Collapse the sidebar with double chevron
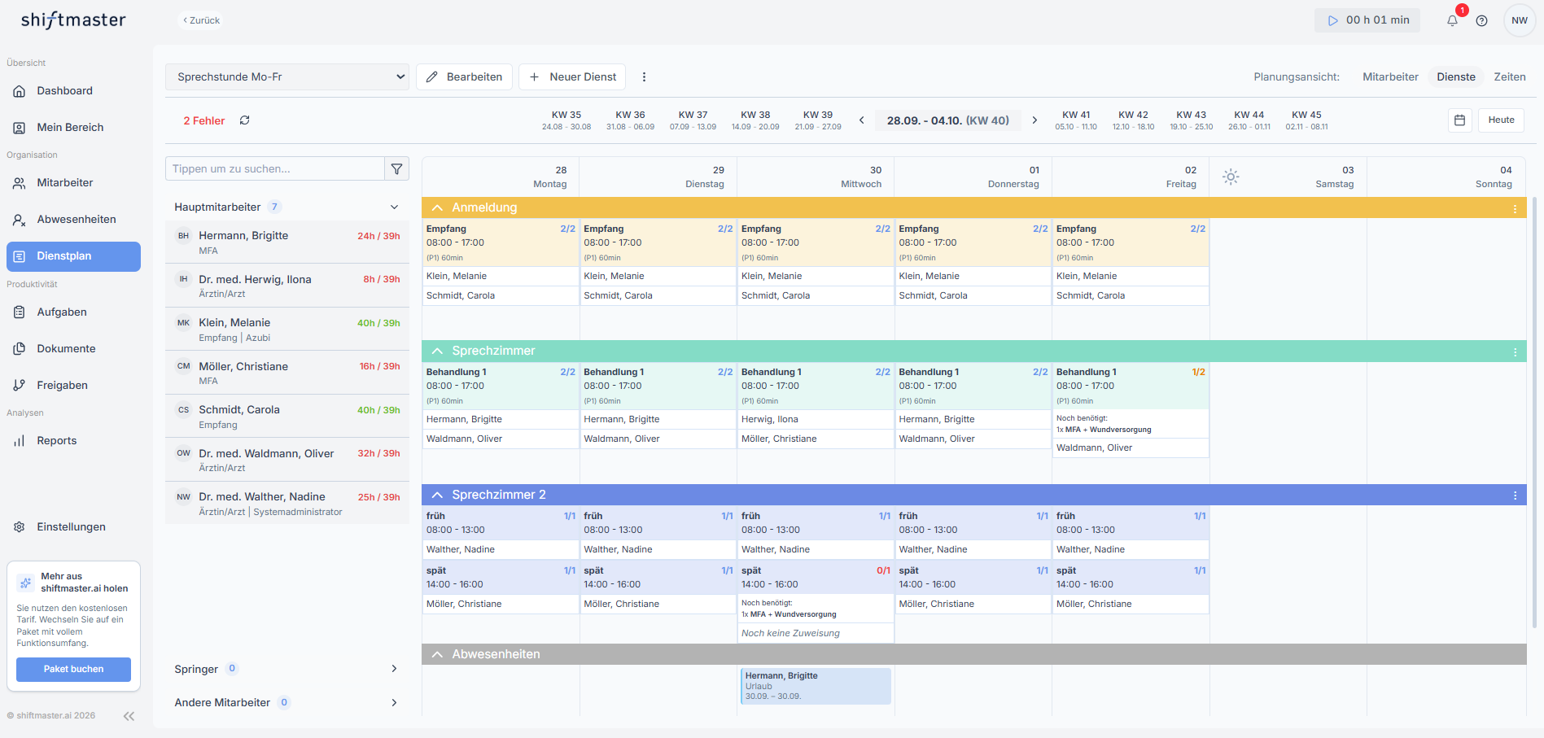Viewport: 1544px width, 738px height. [x=129, y=716]
